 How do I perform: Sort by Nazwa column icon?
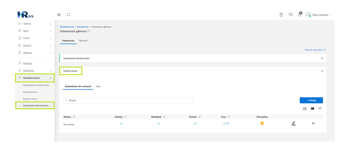[74, 117]
